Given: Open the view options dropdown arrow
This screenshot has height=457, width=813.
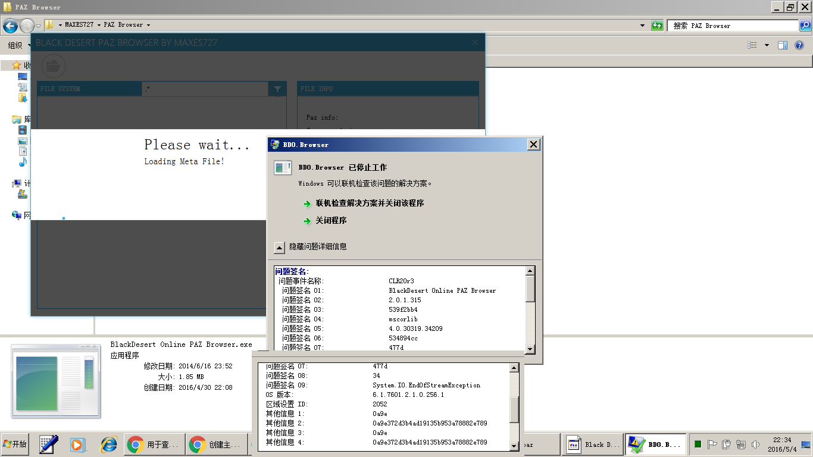Looking at the screenshot, I should tap(767, 45).
